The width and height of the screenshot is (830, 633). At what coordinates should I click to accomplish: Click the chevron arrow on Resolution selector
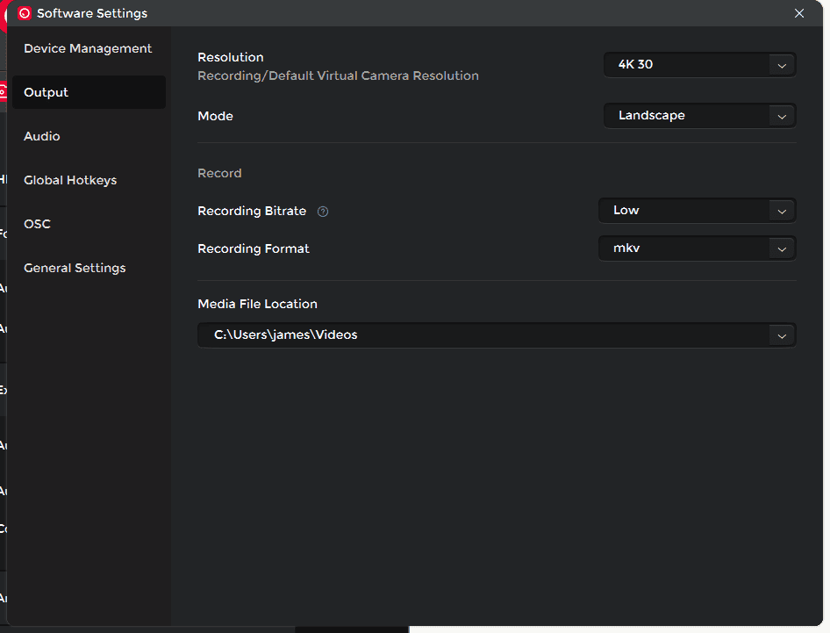click(x=781, y=65)
